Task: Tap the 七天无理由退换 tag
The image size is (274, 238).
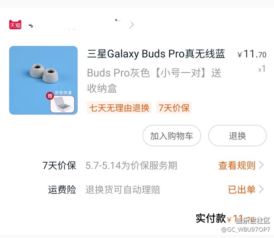Action: pos(119,108)
